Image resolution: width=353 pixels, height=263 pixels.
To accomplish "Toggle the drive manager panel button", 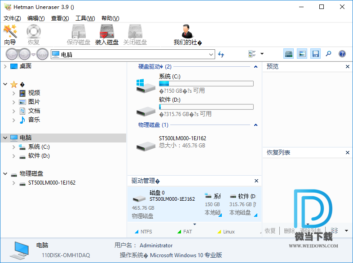I will 289,54.
